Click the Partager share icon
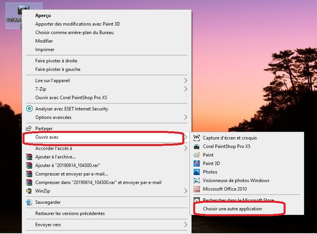 pyautogui.click(x=29, y=128)
